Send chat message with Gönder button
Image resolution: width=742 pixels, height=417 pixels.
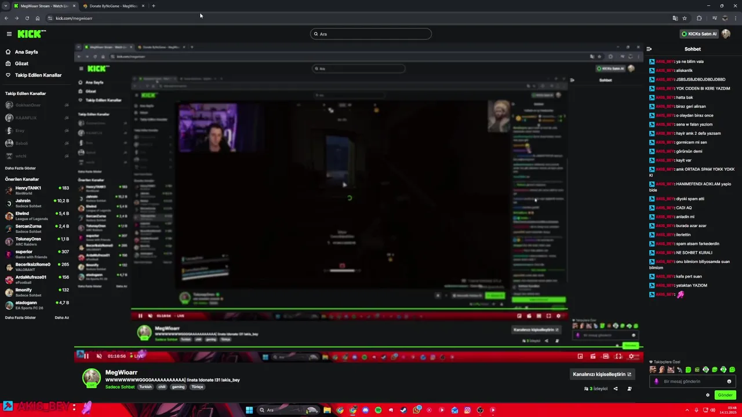725,396
